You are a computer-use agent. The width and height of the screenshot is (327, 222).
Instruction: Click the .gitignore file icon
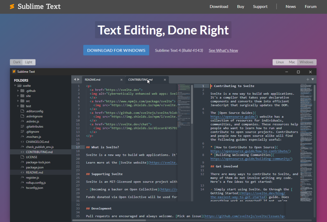point(22,131)
